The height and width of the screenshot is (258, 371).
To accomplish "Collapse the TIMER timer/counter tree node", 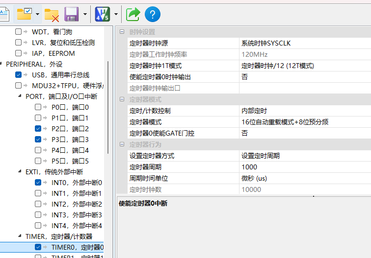I will [20, 236].
